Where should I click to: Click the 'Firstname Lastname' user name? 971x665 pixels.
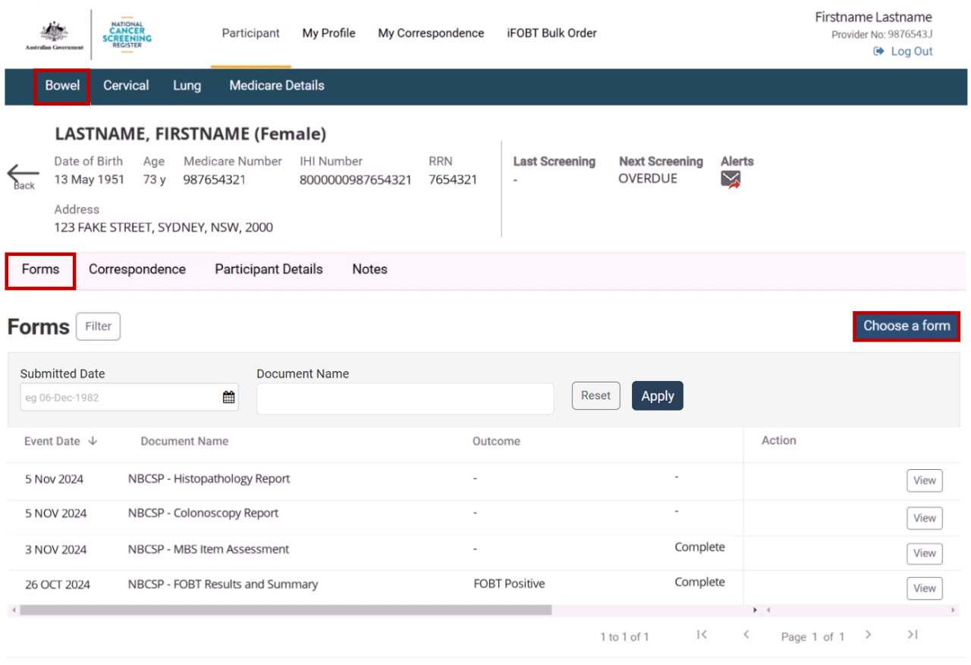tap(874, 17)
